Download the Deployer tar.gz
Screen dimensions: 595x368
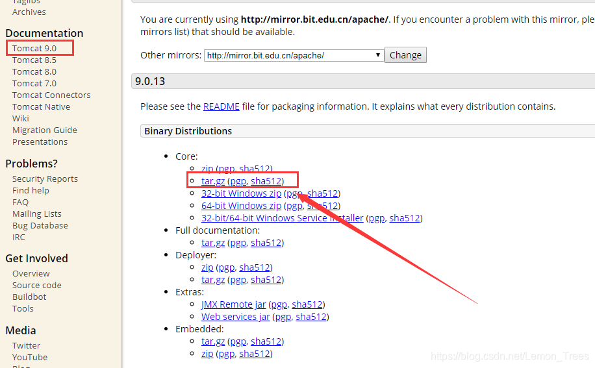coord(213,280)
